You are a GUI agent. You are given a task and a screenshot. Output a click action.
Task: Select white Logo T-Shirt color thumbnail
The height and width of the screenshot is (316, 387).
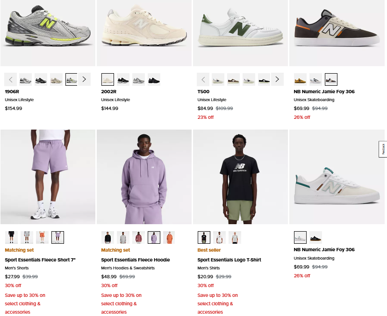(219, 238)
